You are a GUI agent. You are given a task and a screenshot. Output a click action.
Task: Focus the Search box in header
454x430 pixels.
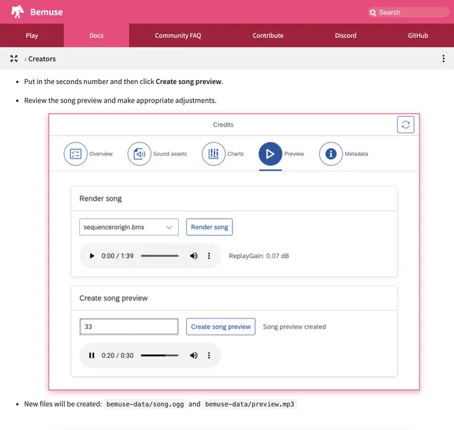408,13
